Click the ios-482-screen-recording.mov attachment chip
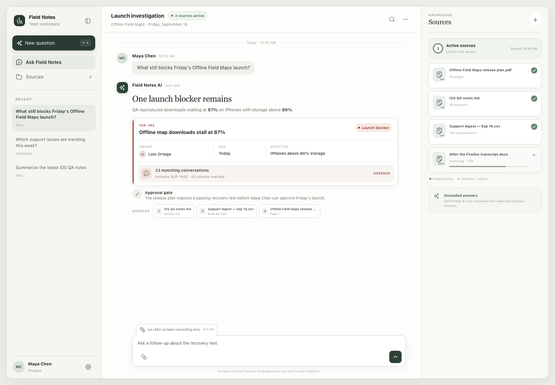Screen dimensions: 555x385 point(177,330)
